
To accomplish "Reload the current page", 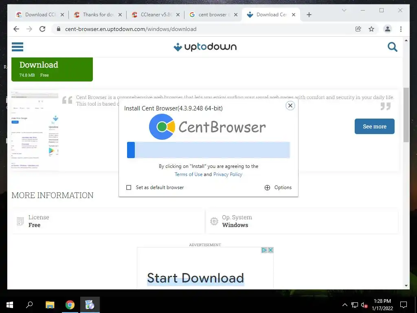I will [42, 29].
